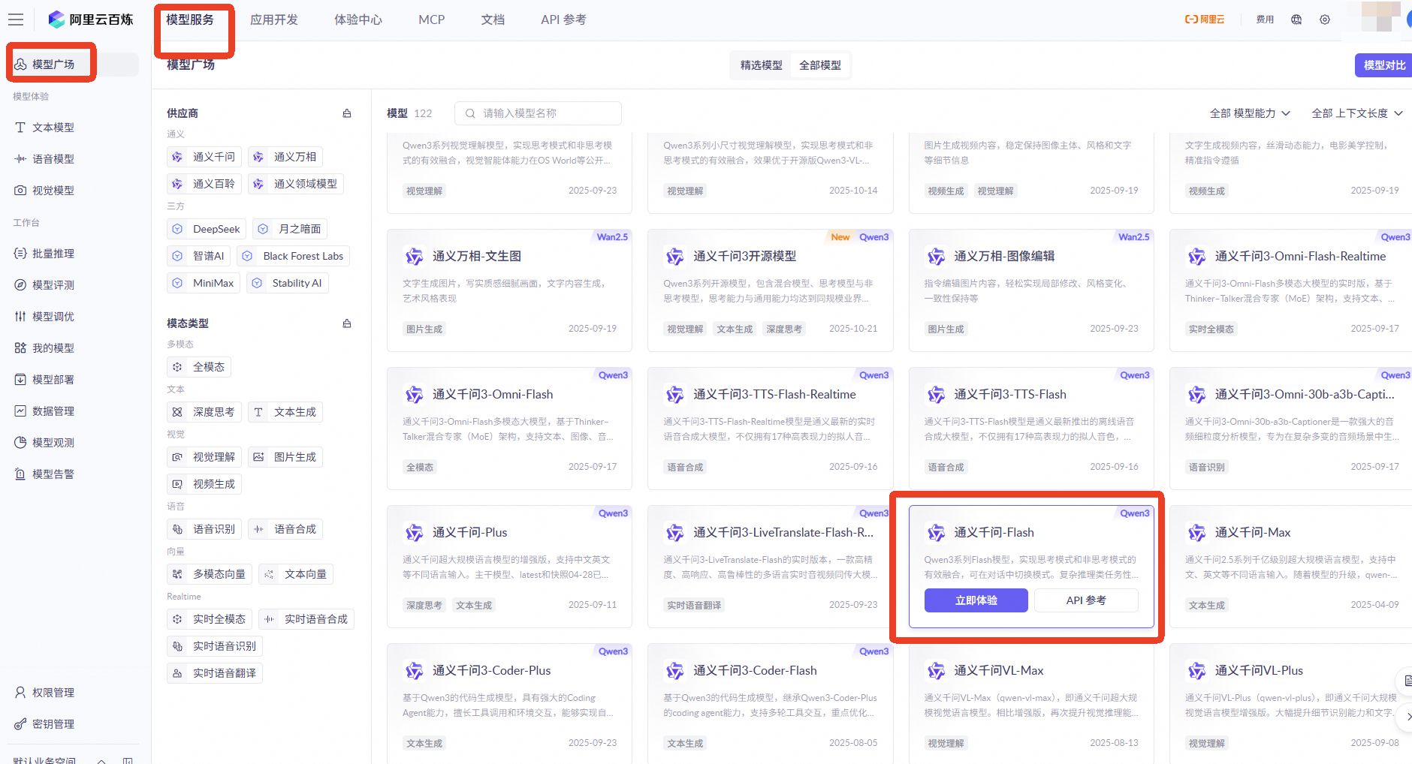Click the 模型调优 sliders icon
Image resolution: width=1412 pixels, height=764 pixels.
20,317
